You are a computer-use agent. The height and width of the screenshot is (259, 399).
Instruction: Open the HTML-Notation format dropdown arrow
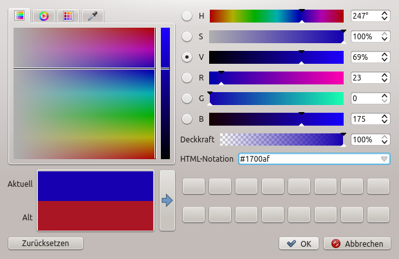click(x=384, y=158)
